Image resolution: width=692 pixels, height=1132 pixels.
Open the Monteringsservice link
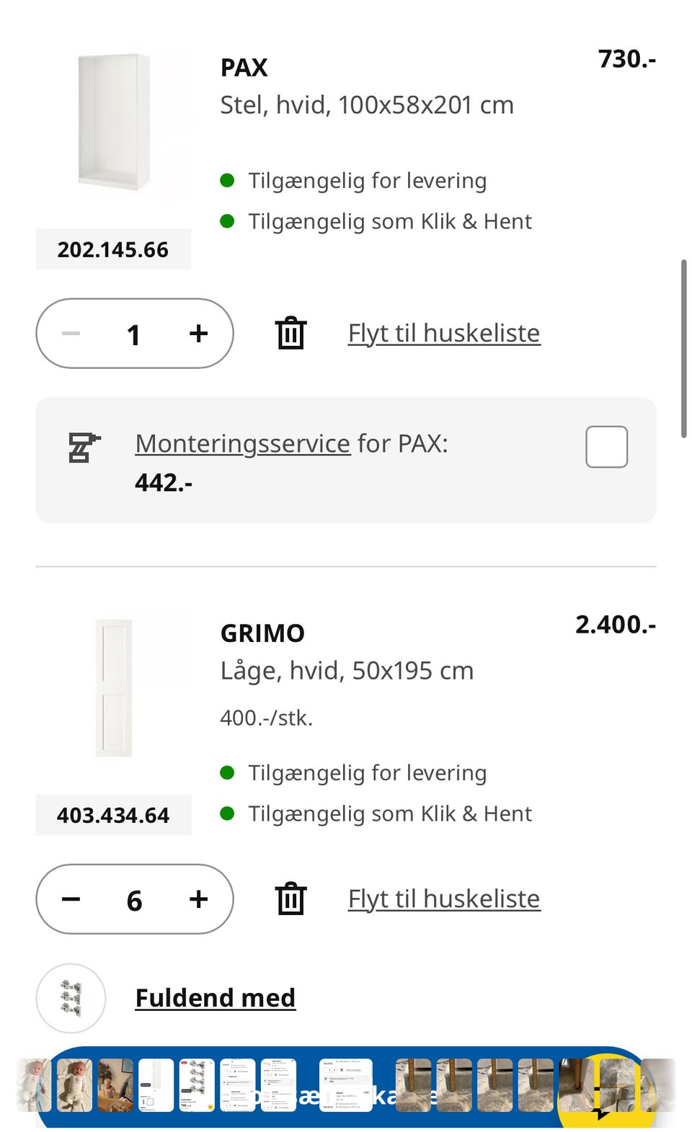pos(242,444)
